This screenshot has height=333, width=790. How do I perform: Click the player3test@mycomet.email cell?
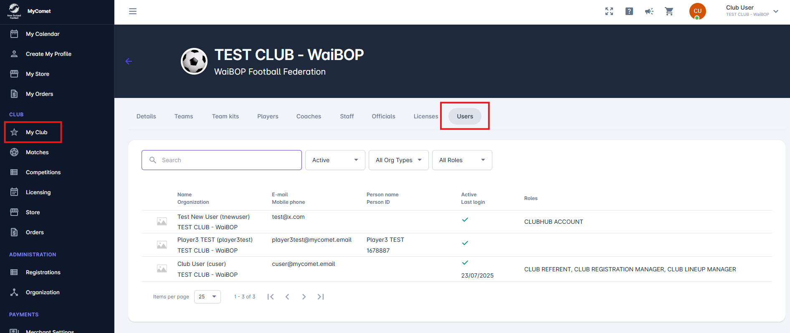(x=311, y=240)
